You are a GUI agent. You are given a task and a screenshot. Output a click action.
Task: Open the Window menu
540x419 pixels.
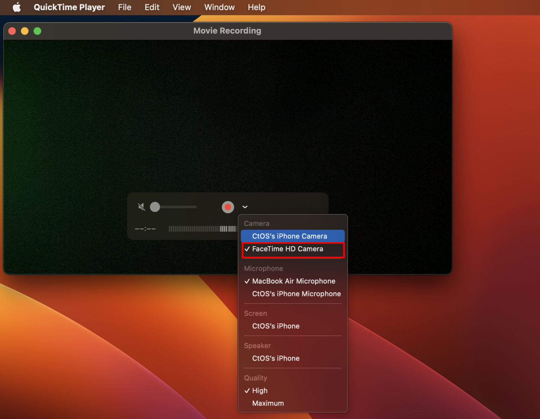tap(219, 7)
